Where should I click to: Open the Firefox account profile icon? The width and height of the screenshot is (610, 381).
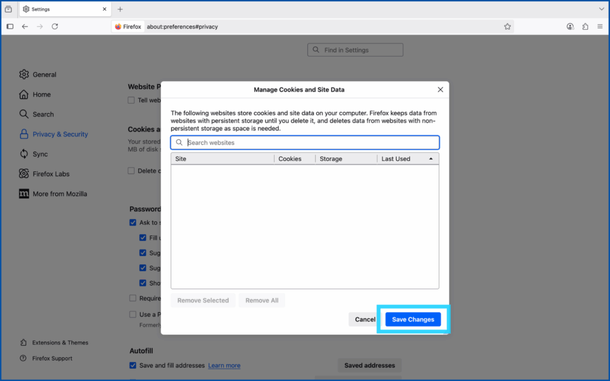click(570, 26)
